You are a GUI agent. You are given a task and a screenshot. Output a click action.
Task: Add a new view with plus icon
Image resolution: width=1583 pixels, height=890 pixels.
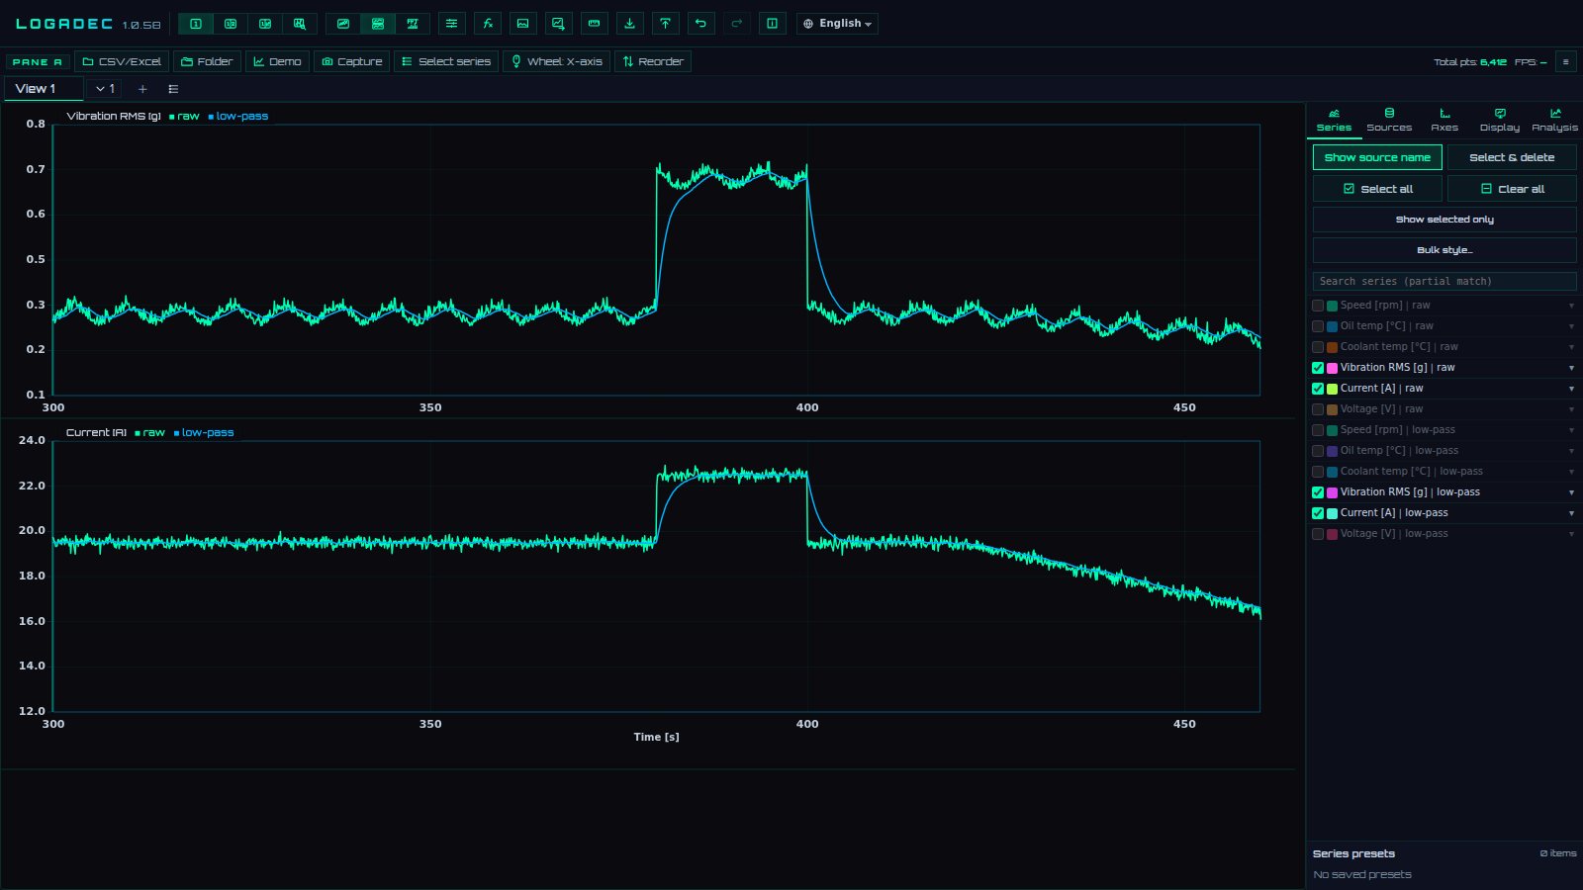tap(142, 89)
